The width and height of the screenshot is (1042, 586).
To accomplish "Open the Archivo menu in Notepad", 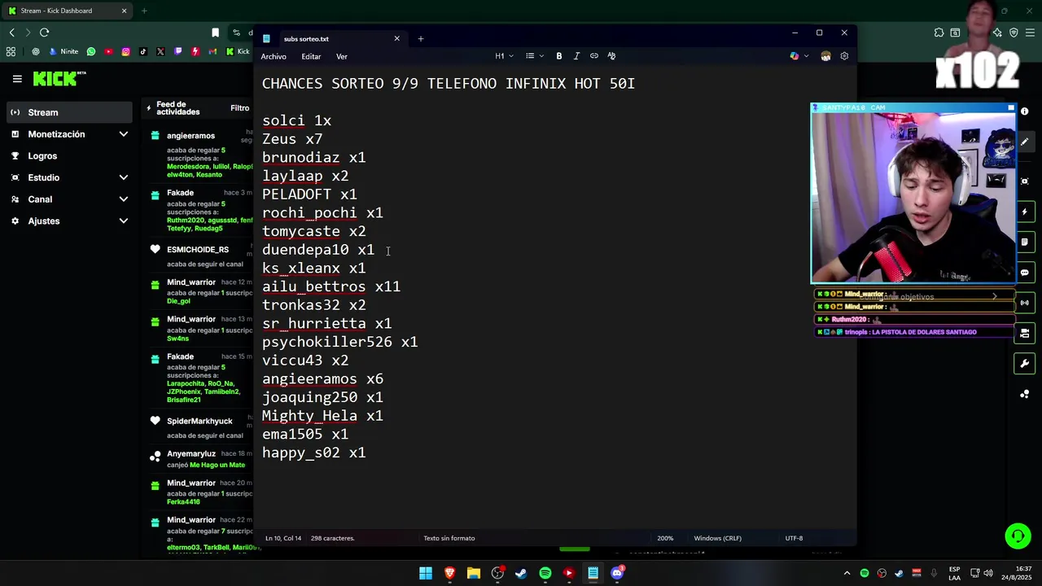I will coord(274,56).
